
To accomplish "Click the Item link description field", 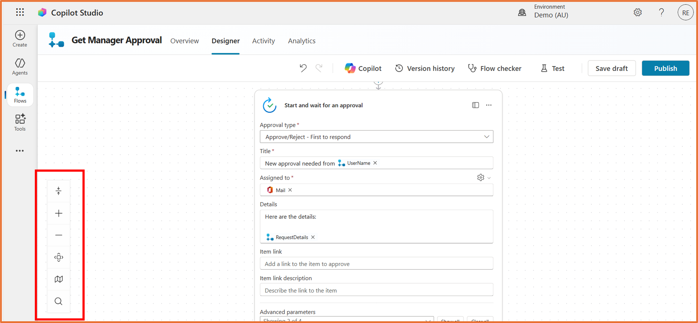I will coord(376,290).
